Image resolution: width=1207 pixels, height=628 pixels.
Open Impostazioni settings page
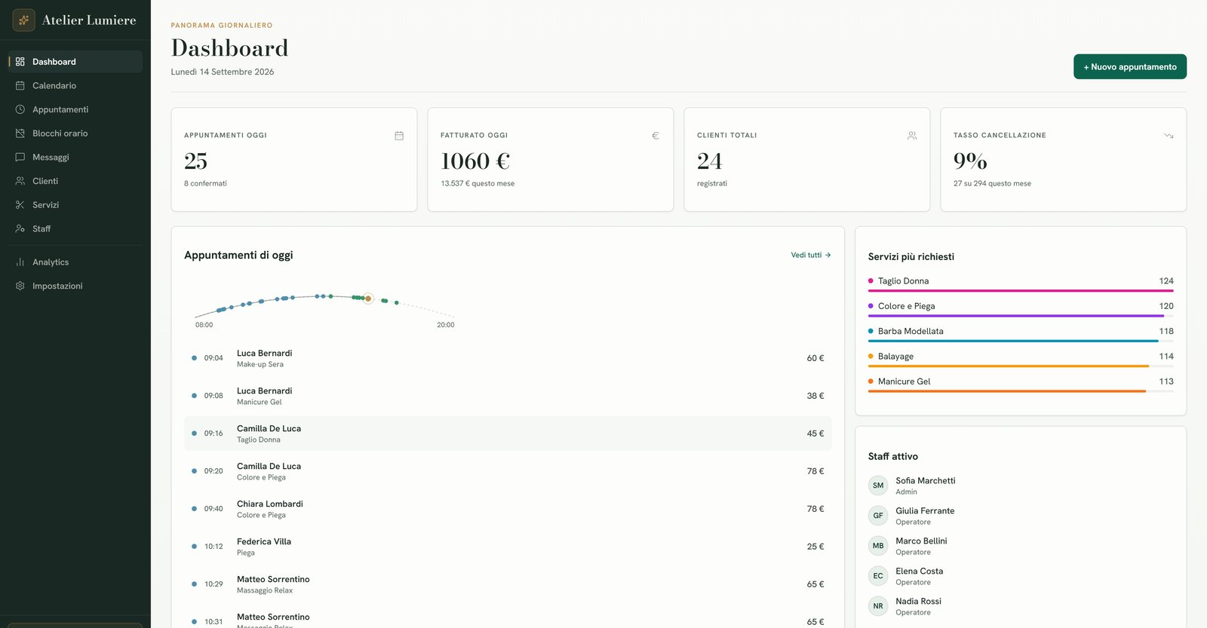coord(75,286)
